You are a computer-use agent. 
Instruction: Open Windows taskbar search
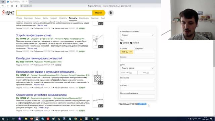pyautogui.click(x=8, y=119)
